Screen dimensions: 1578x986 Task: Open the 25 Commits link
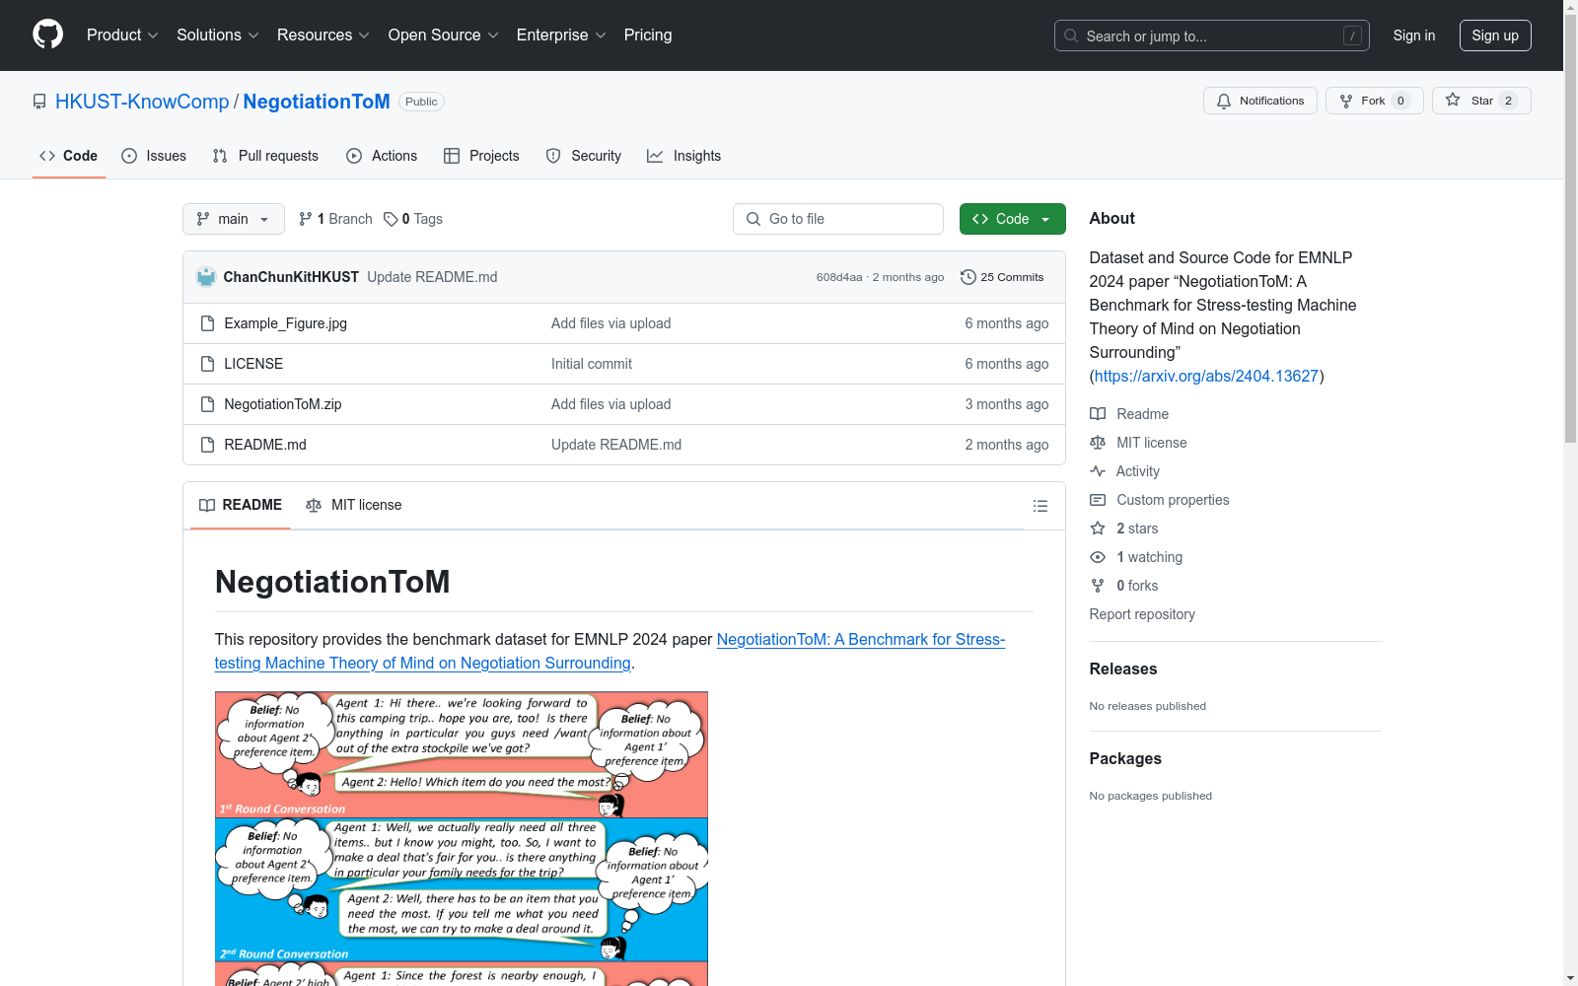1002,277
